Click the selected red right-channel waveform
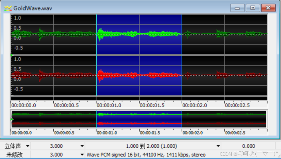This screenshot has height=159, width=281. click(x=139, y=75)
